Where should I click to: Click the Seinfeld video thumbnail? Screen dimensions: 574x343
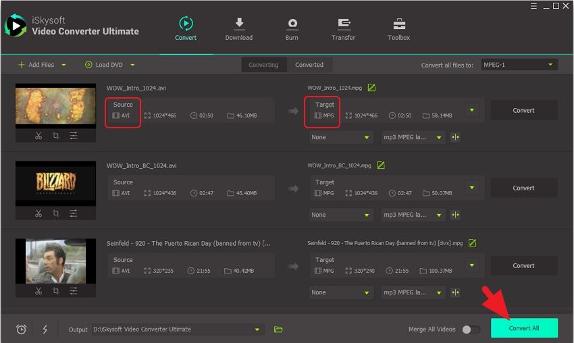pos(55,261)
